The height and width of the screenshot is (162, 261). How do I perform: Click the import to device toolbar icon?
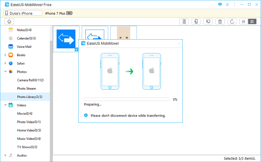pyautogui.click(x=184, y=21)
